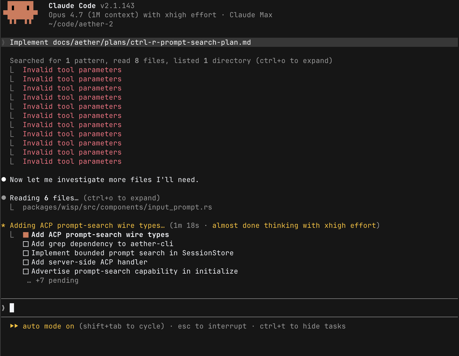Click the "Adding ACP prompt-search wire types…" status text
Image resolution: width=459 pixels, height=356 pixels.
87,225
